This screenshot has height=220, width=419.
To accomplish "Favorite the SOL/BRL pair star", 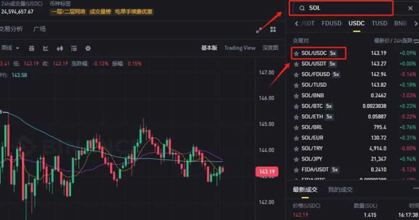I will 296,128.
